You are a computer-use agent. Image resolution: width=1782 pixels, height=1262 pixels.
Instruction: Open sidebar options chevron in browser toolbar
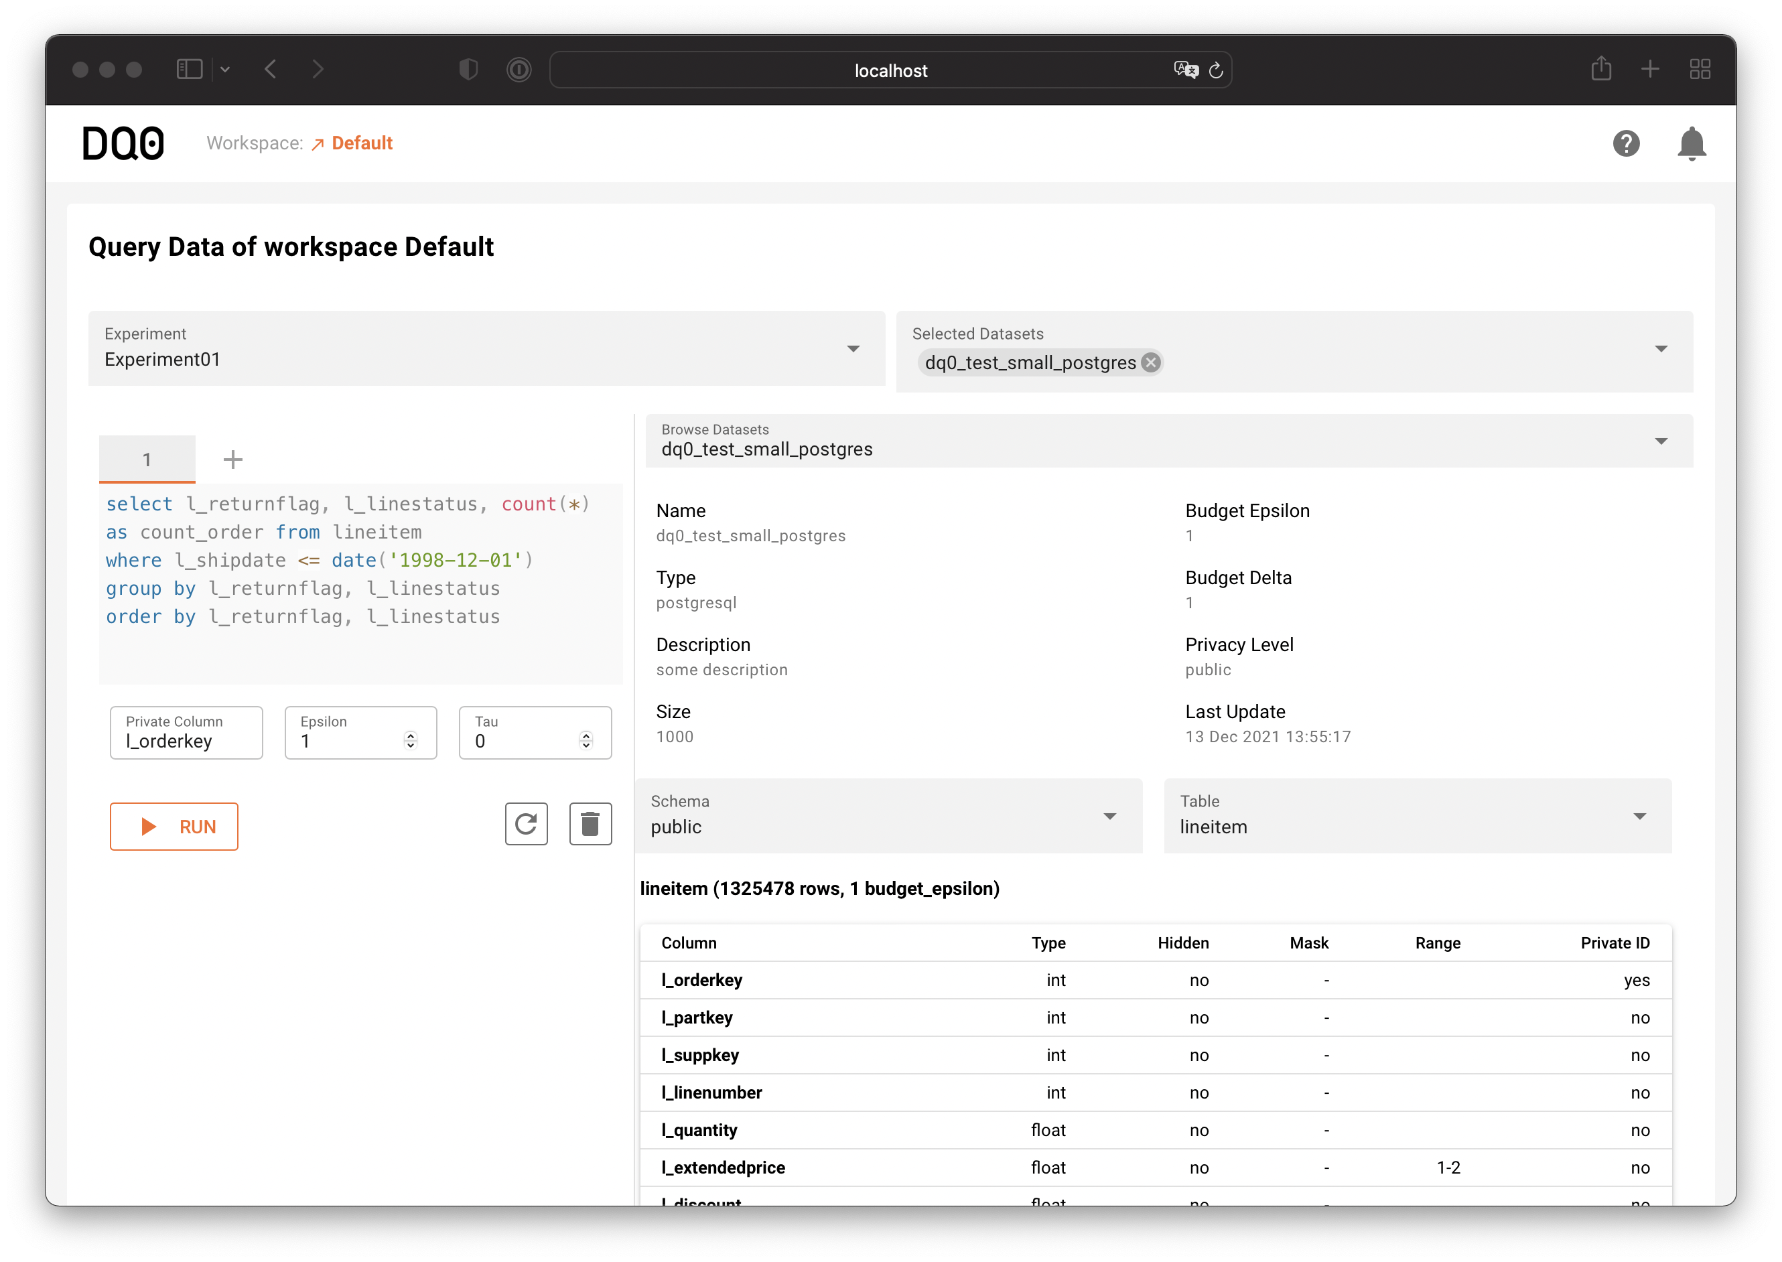tap(224, 69)
